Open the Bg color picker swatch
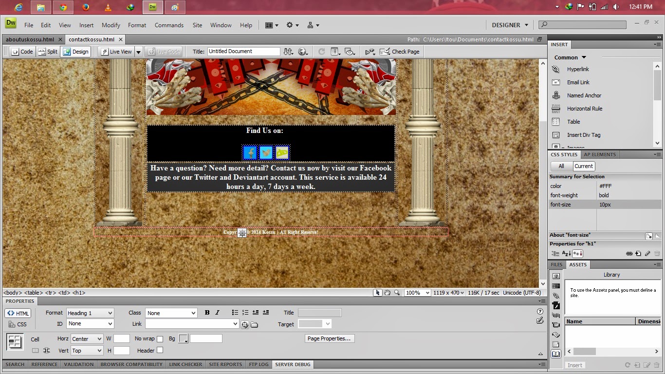The image size is (665, 374). pos(184,339)
